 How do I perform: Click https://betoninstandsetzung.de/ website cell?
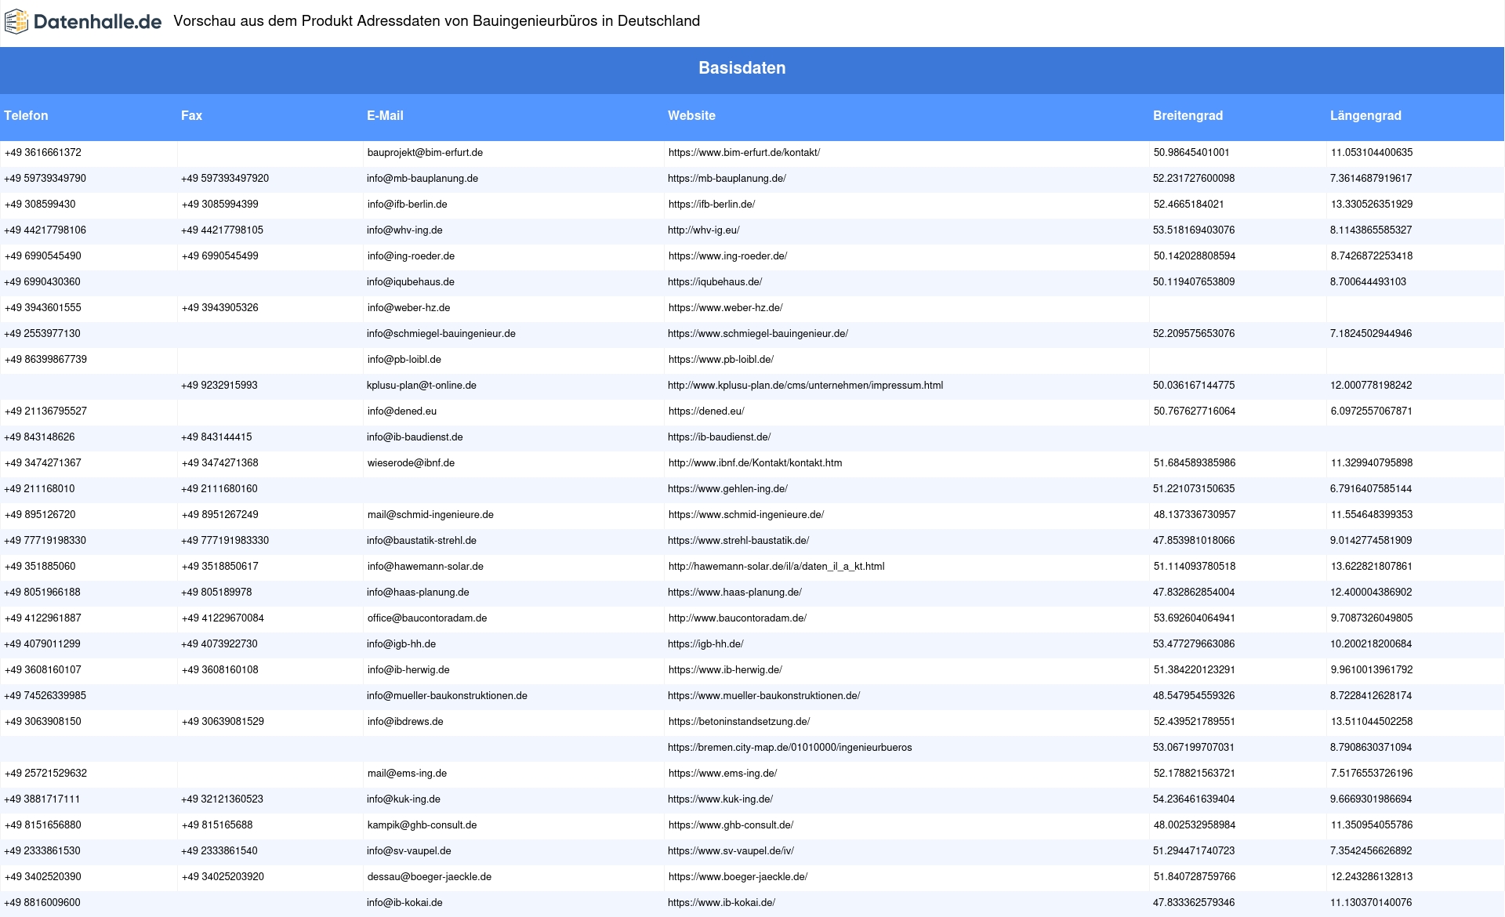739,722
